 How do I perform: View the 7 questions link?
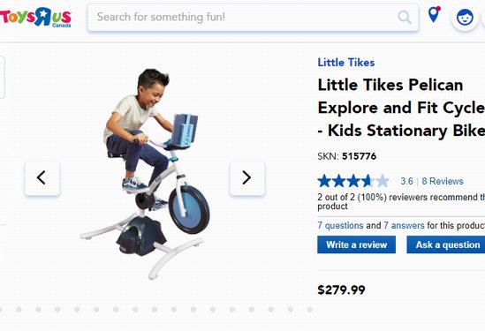coord(340,225)
